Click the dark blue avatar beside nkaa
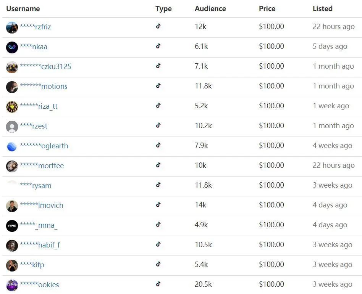This screenshot has height=294, width=362. coord(12,47)
